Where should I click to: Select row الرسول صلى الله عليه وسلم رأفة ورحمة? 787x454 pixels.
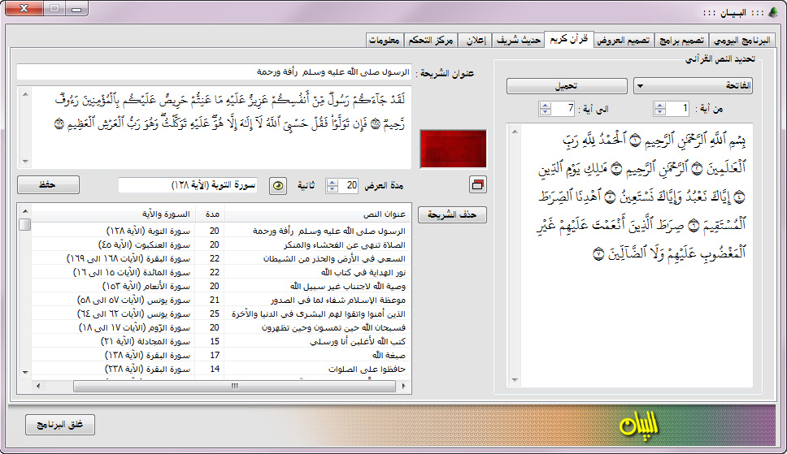[221, 231]
